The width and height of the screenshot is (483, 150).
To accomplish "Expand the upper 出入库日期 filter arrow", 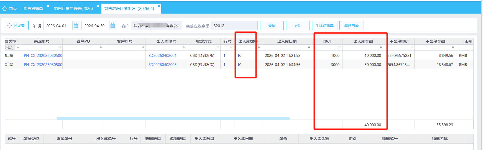I will [x=309, y=48].
